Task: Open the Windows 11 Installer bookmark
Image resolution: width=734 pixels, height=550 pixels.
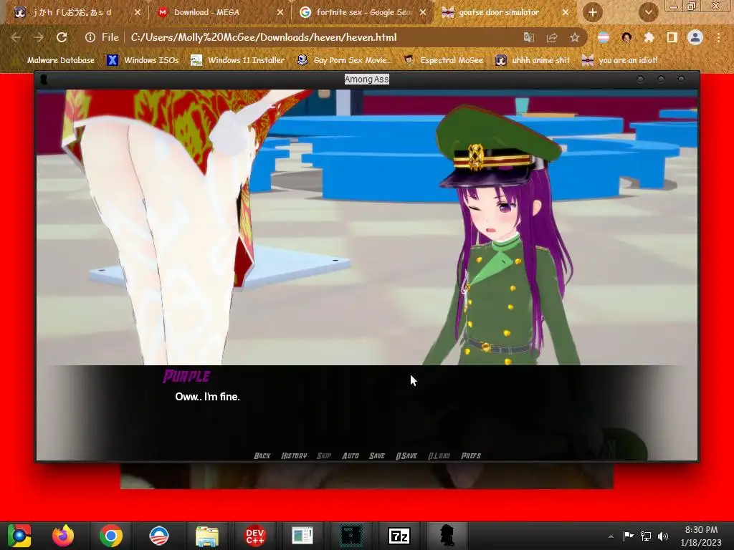Action: tap(238, 60)
